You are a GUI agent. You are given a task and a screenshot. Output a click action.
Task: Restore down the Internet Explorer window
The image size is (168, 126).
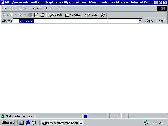click(x=160, y=2)
